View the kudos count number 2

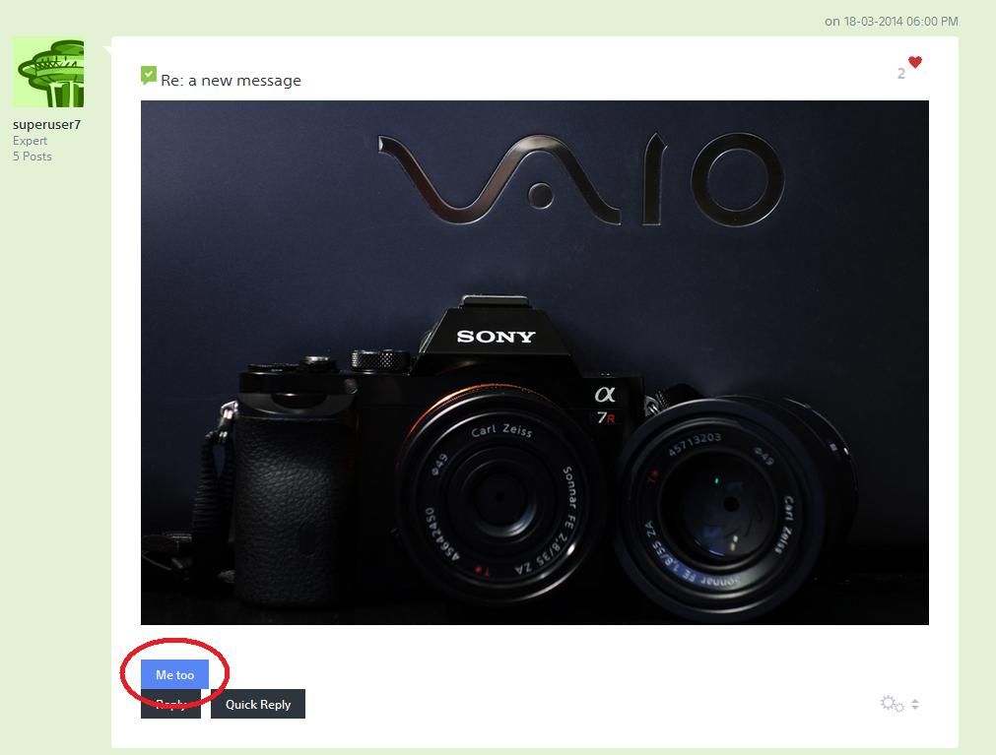click(900, 74)
